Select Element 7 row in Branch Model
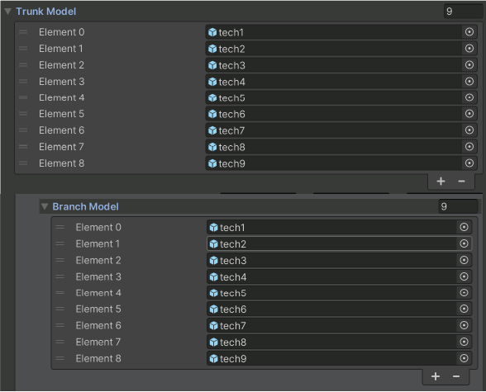Viewport: 486px width, 392px height. click(x=261, y=342)
